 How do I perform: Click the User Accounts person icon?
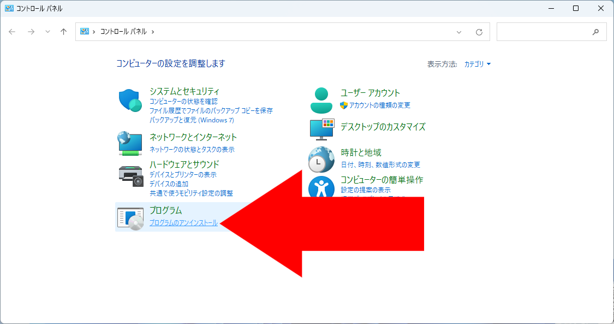[x=321, y=99]
